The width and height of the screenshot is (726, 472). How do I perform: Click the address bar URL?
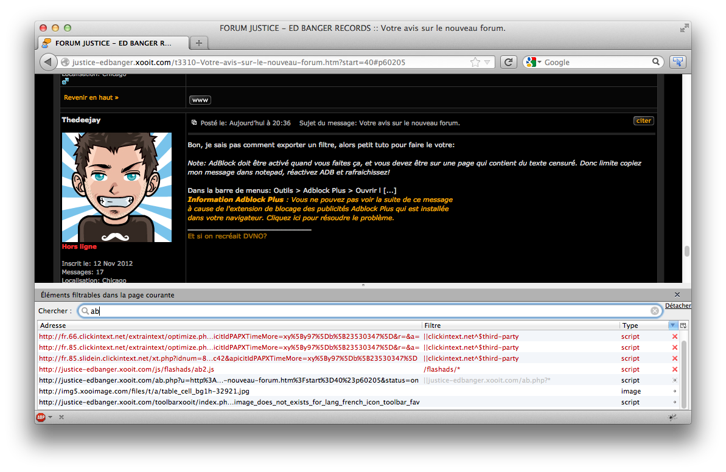[x=239, y=62]
